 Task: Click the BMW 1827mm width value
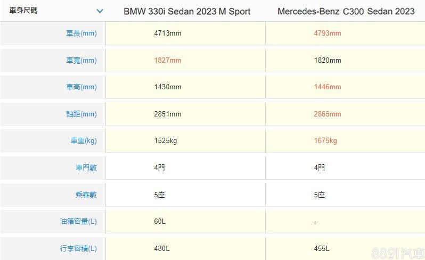tap(168, 60)
